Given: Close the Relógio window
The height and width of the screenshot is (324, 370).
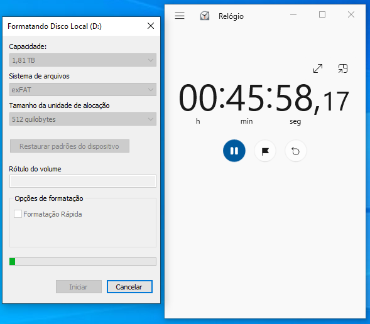Looking at the screenshot, I should click(x=351, y=14).
